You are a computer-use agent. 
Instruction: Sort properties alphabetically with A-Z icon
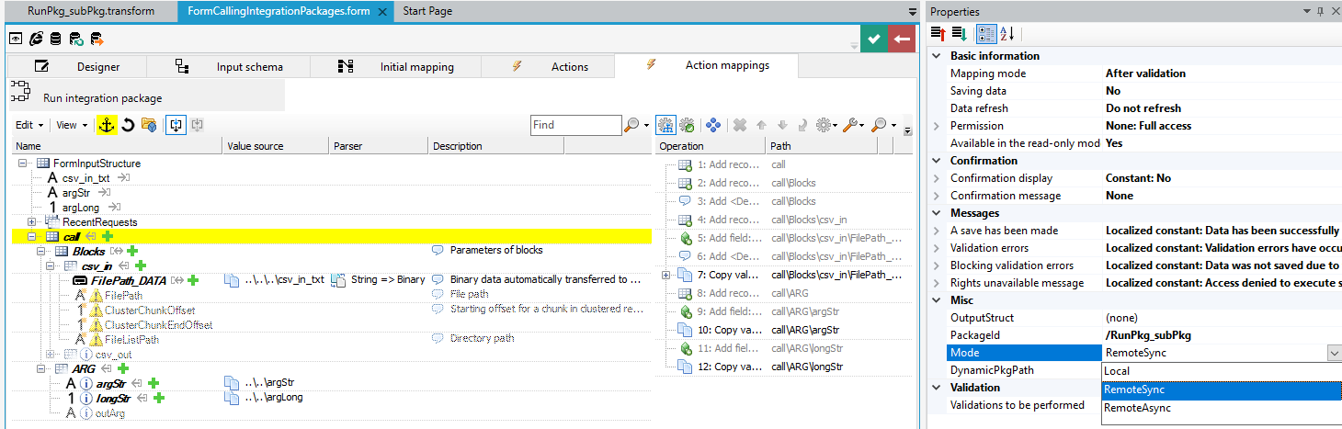(x=1007, y=33)
